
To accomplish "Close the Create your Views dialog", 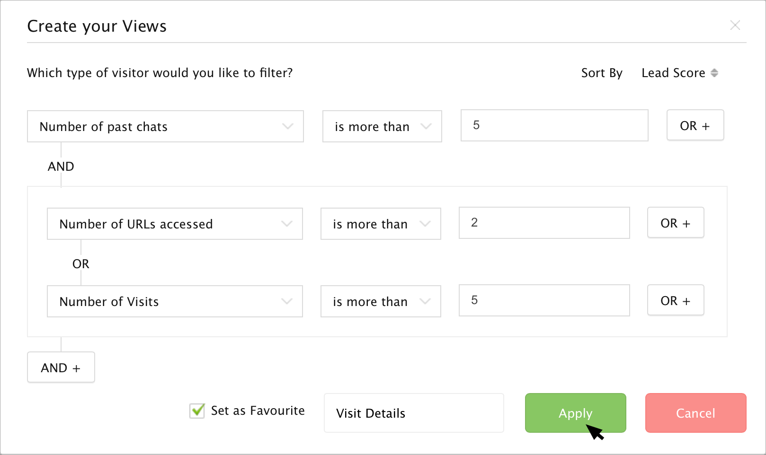I will click(x=735, y=25).
